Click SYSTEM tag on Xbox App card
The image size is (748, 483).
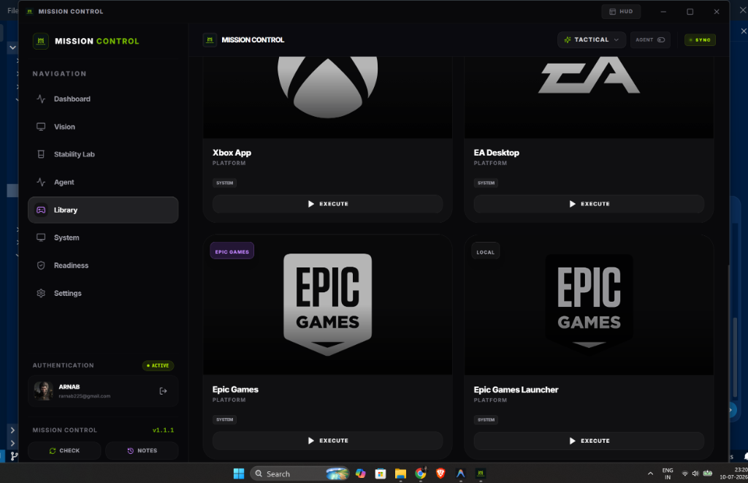[x=225, y=183]
